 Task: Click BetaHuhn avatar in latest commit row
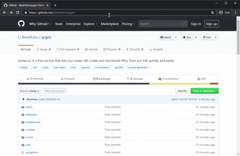click(x=24, y=99)
